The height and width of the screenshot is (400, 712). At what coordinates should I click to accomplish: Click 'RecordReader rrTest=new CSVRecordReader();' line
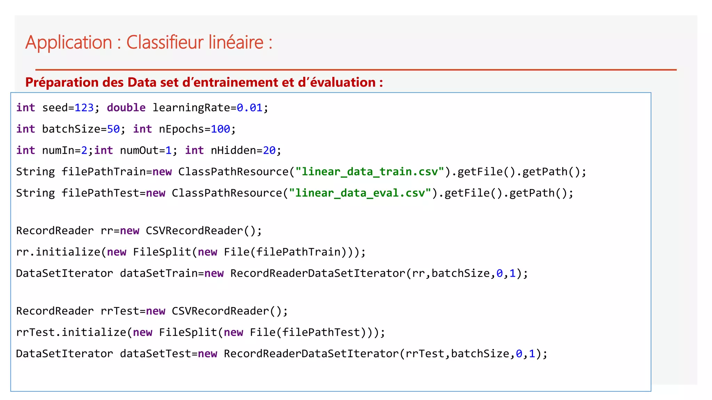coord(152,311)
